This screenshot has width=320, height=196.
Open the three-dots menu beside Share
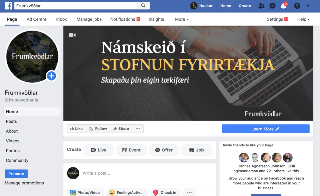tap(138, 129)
